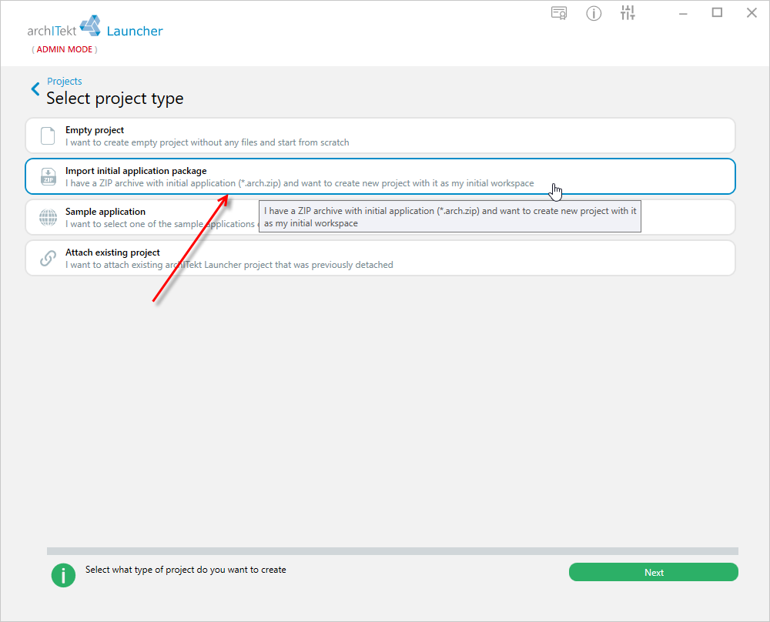This screenshot has width=770, height=622.
Task: Click the green Next button
Action: (653, 572)
